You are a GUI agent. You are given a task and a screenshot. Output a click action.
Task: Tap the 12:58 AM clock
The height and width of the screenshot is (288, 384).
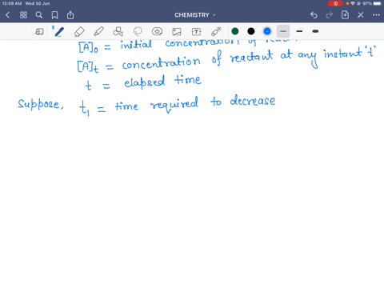[x=12, y=3]
